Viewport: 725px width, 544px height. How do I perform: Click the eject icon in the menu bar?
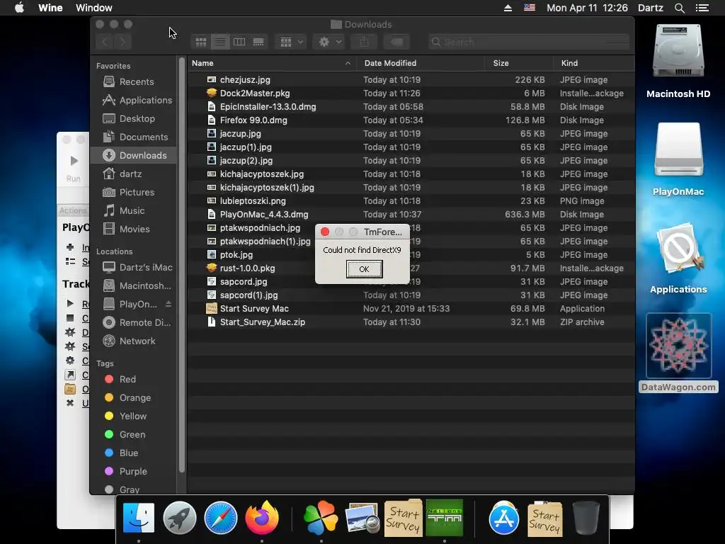click(x=508, y=8)
